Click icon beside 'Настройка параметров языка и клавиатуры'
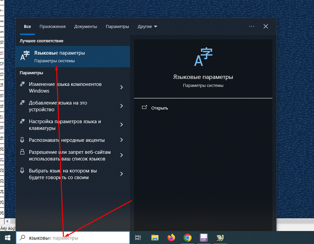 tap(22, 121)
